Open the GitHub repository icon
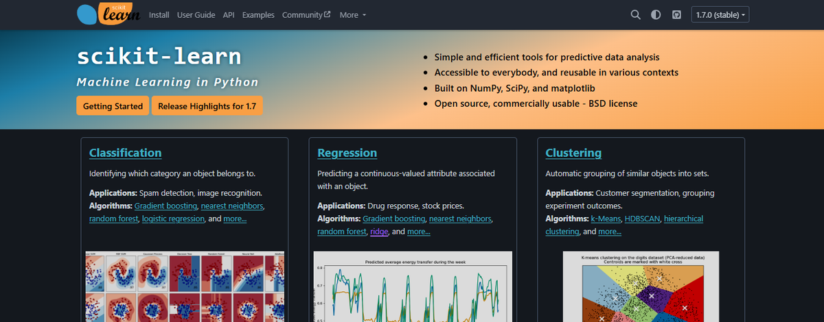This screenshot has height=322, width=824. (x=676, y=14)
